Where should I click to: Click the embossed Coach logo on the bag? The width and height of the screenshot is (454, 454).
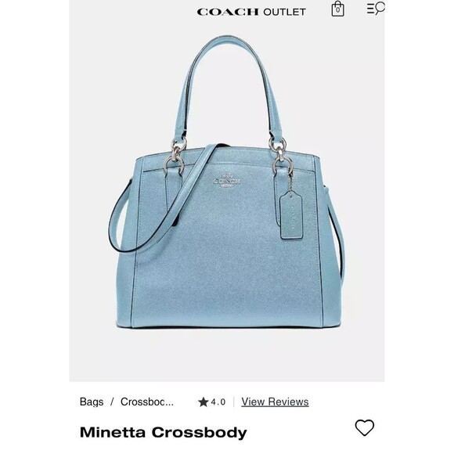227,180
